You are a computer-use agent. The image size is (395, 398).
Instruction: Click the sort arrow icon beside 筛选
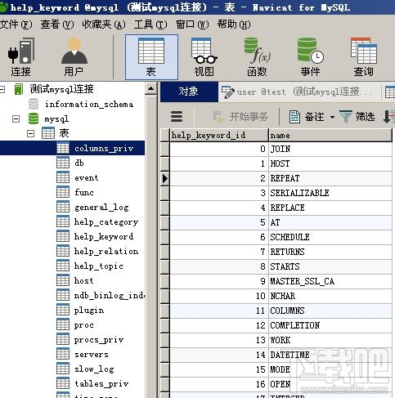(388, 117)
